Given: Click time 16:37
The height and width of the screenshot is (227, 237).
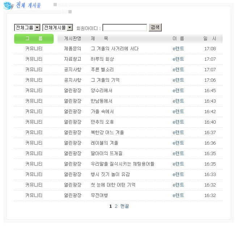Looking at the screenshot, I should coord(210,133).
